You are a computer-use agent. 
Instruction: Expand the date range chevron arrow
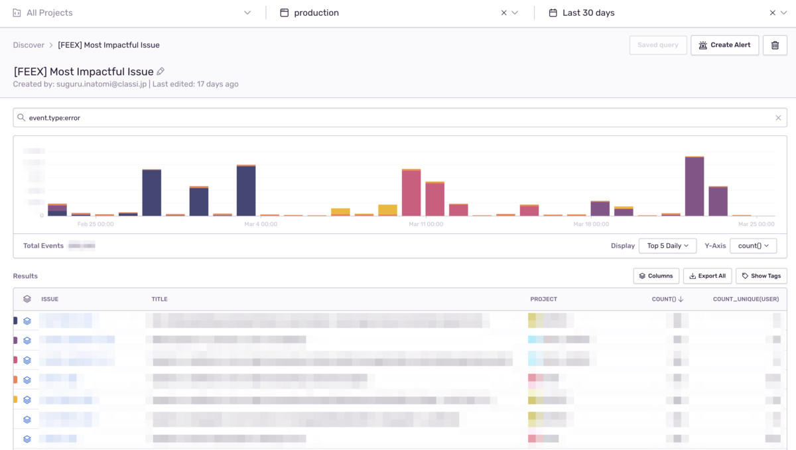click(x=783, y=13)
